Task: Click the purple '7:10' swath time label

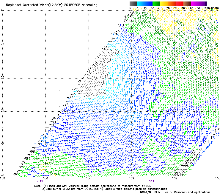Action: coord(40,181)
